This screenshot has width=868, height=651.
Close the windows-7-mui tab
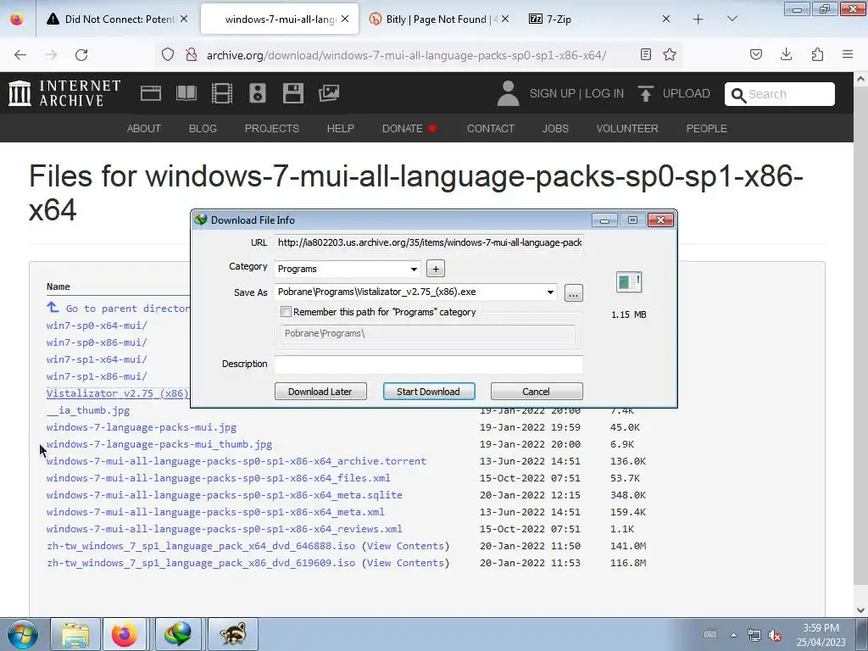345,19
